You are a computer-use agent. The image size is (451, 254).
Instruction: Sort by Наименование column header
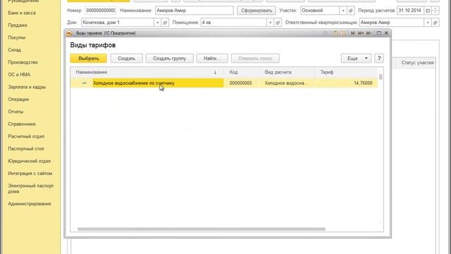[x=147, y=72]
